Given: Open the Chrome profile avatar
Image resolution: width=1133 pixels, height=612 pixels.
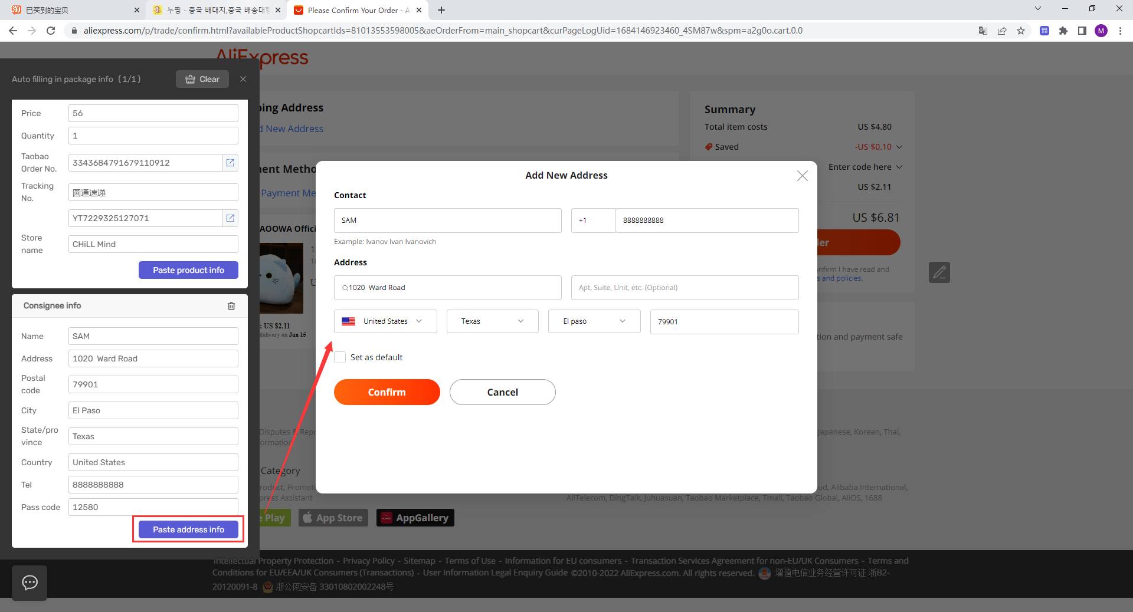Looking at the screenshot, I should [x=1101, y=31].
